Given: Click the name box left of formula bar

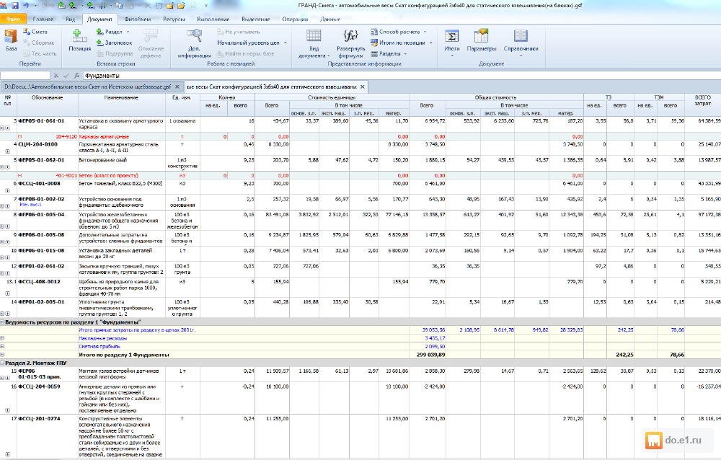Looking at the screenshot, I should coord(25,76).
